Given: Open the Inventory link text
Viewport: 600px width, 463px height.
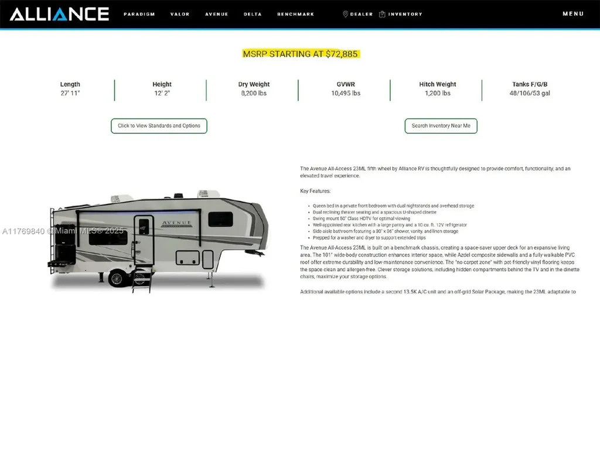Looking at the screenshot, I should [x=405, y=14].
